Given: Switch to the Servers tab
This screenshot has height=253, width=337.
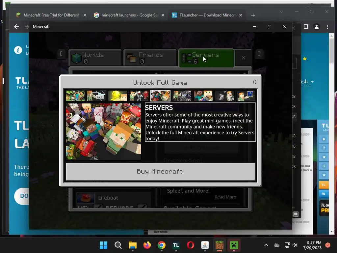Looking at the screenshot, I should [x=206, y=58].
